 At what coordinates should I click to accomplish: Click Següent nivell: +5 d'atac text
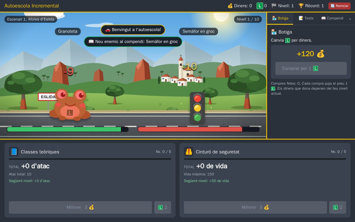point(29,181)
